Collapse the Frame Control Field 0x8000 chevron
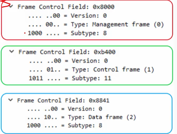Image resolution: width=177 pixels, height=134 pixels. pyautogui.click(x=11, y=6)
